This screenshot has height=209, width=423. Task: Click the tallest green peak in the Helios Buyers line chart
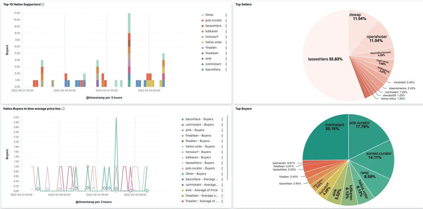click(x=116, y=118)
